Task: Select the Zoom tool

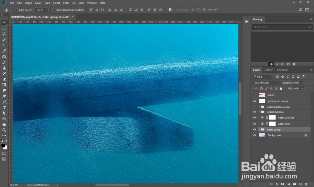Action: pyautogui.click(x=4, y=130)
